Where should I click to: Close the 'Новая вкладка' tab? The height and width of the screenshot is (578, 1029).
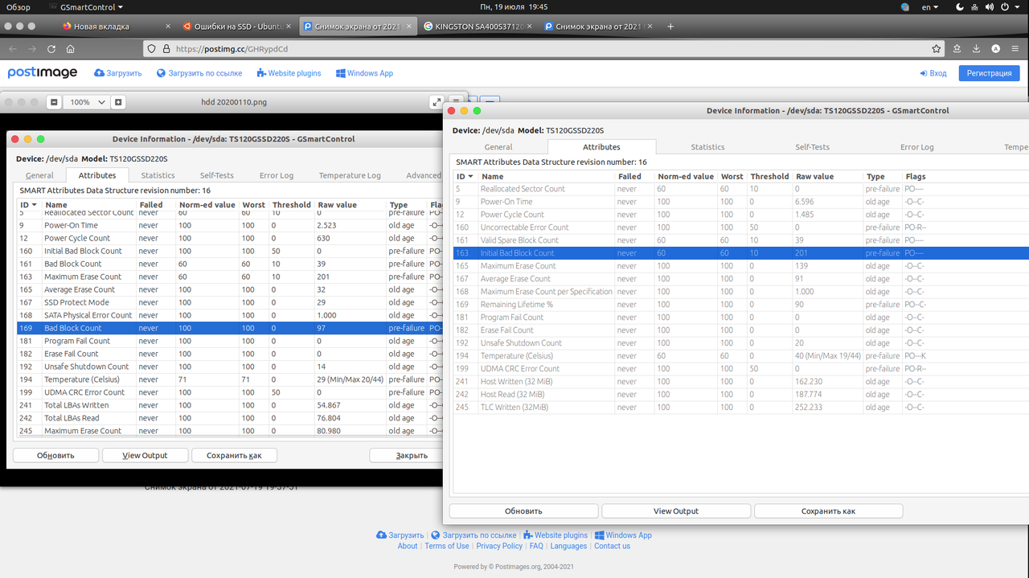tap(168, 27)
